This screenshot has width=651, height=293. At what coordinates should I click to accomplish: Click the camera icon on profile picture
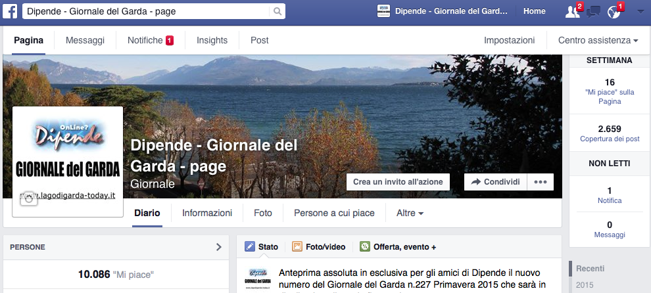(29, 199)
